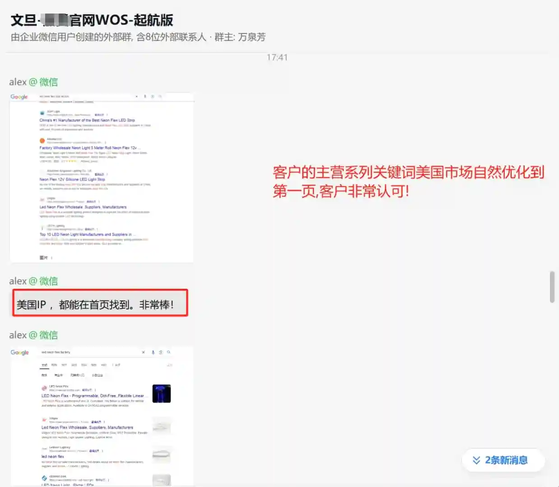Click the Google logo in the first screenshot
The height and width of the screenshot is (487, 559).
19,97
